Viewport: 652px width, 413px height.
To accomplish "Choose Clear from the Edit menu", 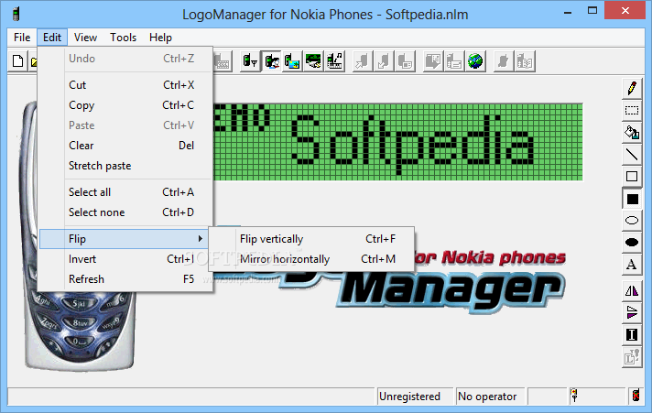I will [x=125, y=146].
